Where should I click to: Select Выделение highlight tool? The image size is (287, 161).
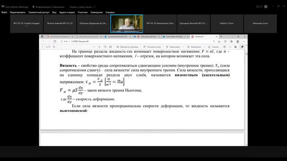pos(194,47)
